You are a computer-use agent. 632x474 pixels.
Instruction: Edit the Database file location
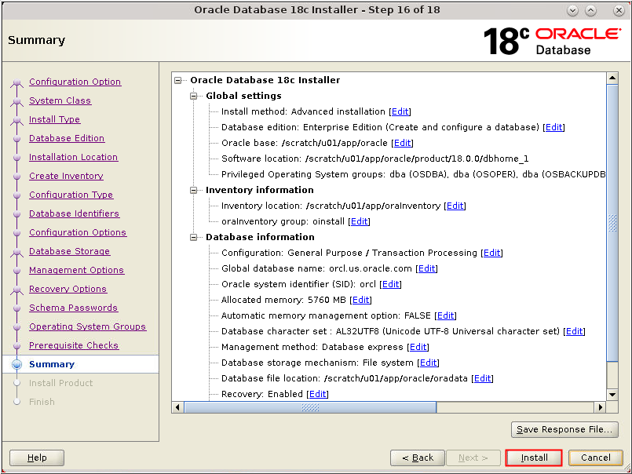tap(483, 379)
